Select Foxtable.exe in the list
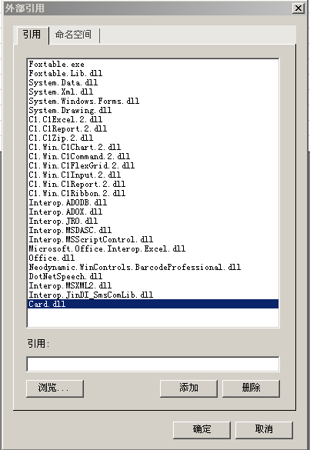 coord(153,64)
